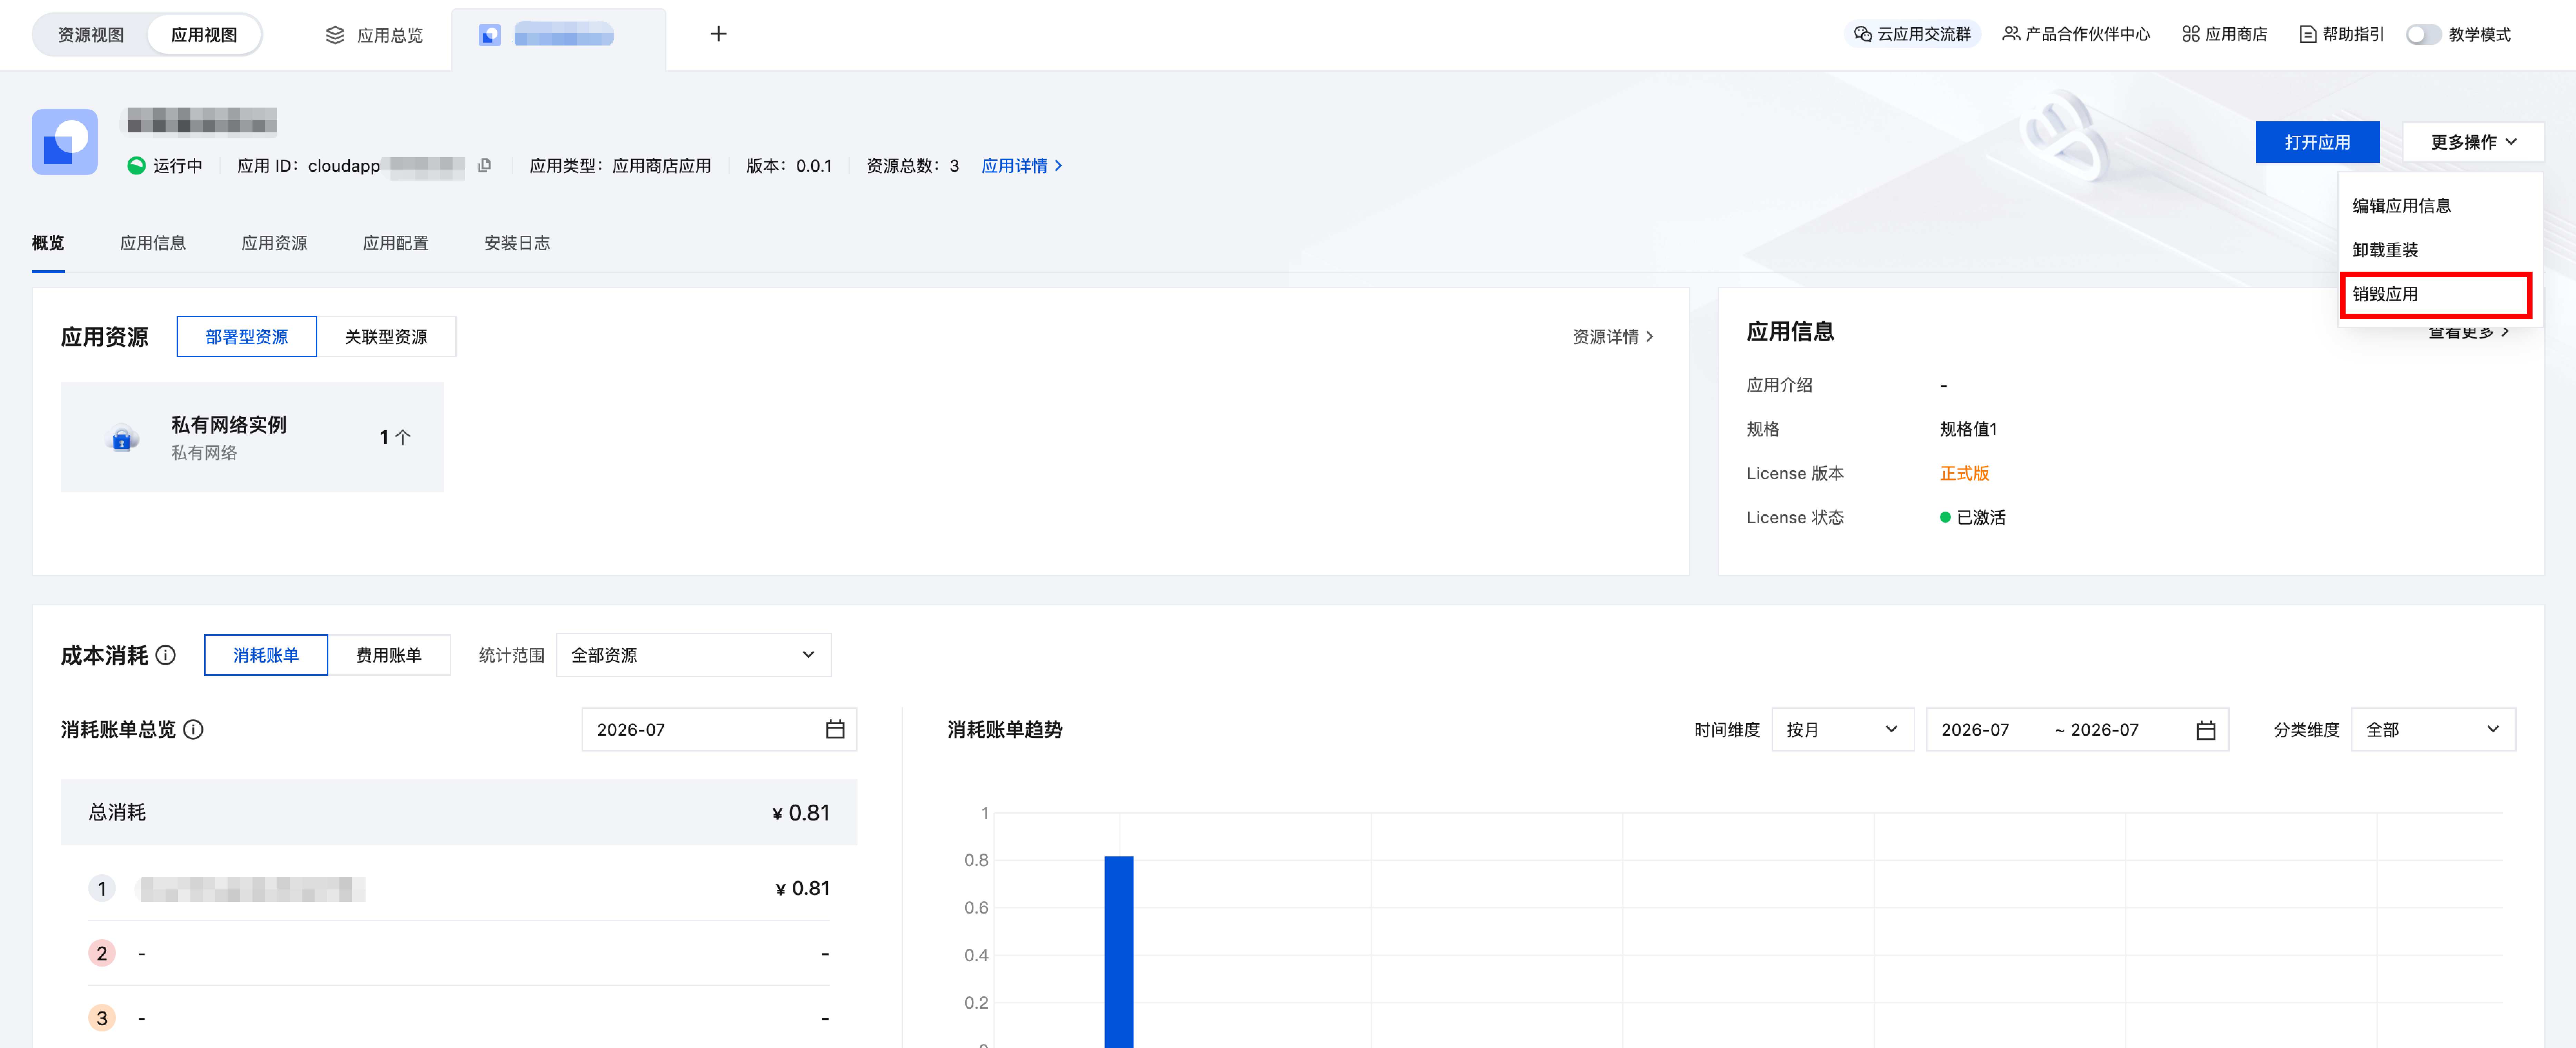The image size is (2576, 1048).
Task: Go to 应用商店
Action: pyautogui.click(x=2225, y=34)
